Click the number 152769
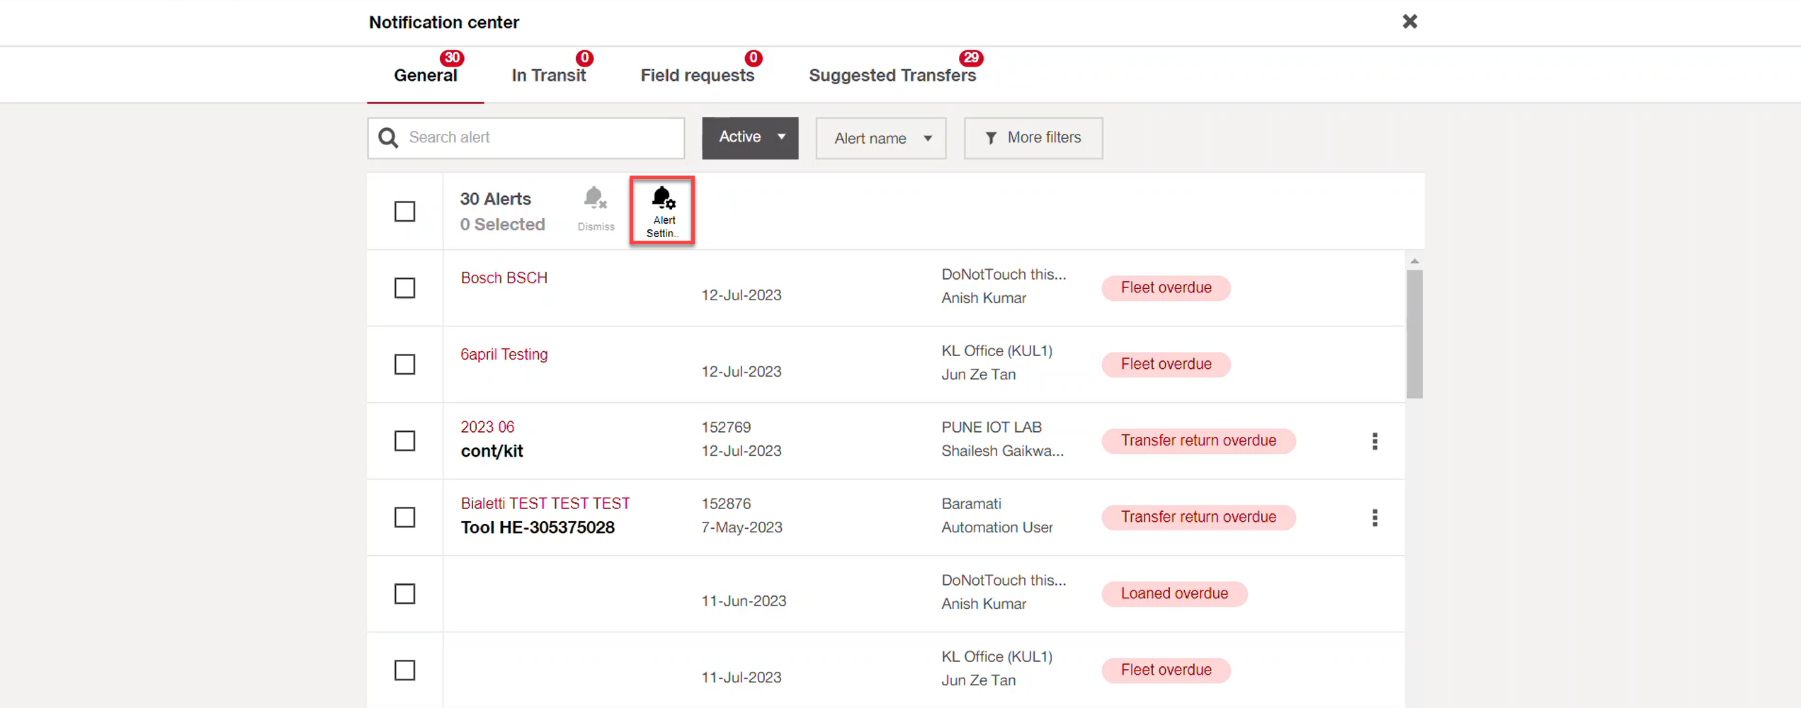 click(726, 428)
